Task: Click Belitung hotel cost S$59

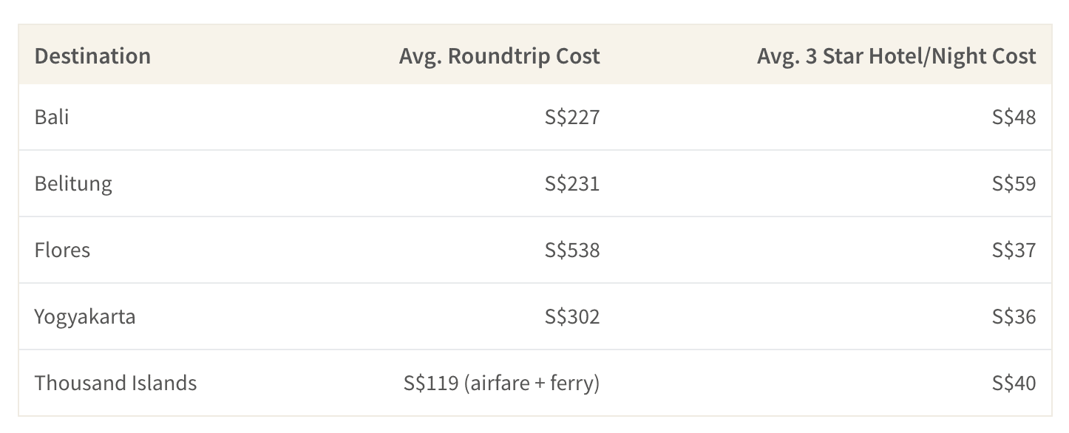Action: click(x=1014, y=183)
